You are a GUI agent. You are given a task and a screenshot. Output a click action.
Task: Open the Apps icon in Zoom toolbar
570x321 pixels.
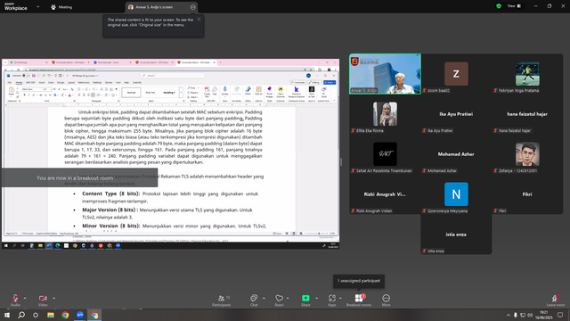tap(332, 298)
